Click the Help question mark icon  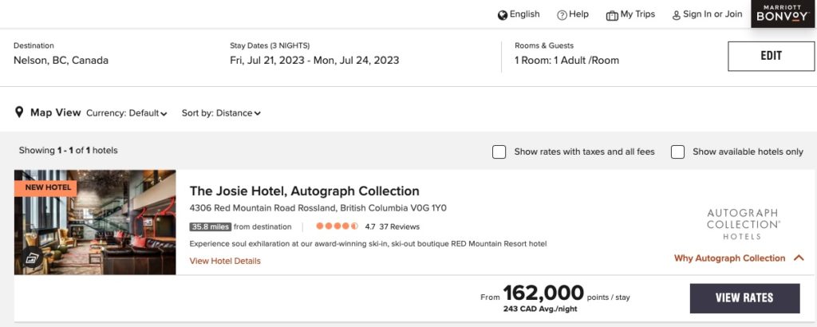click(562, 15)
